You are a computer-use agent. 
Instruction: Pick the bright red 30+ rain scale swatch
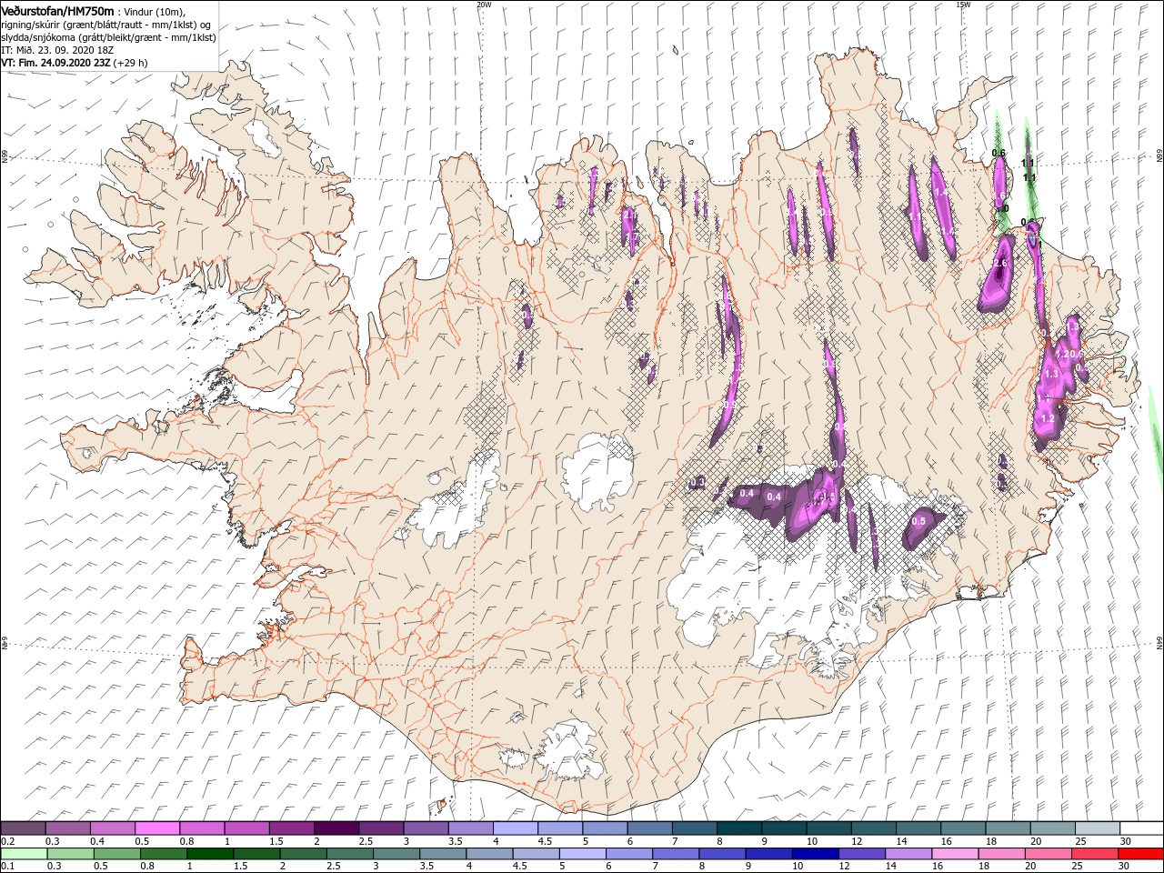pyautogui.click(x=1140, y=854)
